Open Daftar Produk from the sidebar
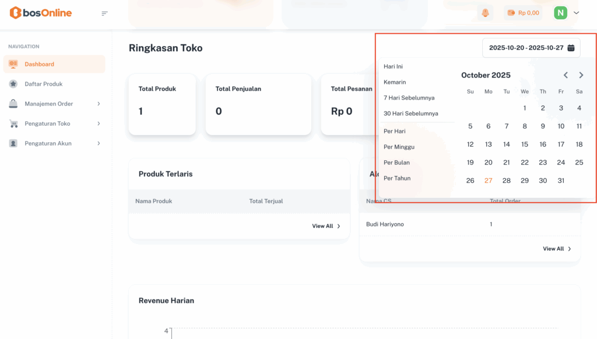597x339 pixels. point(43,84)
